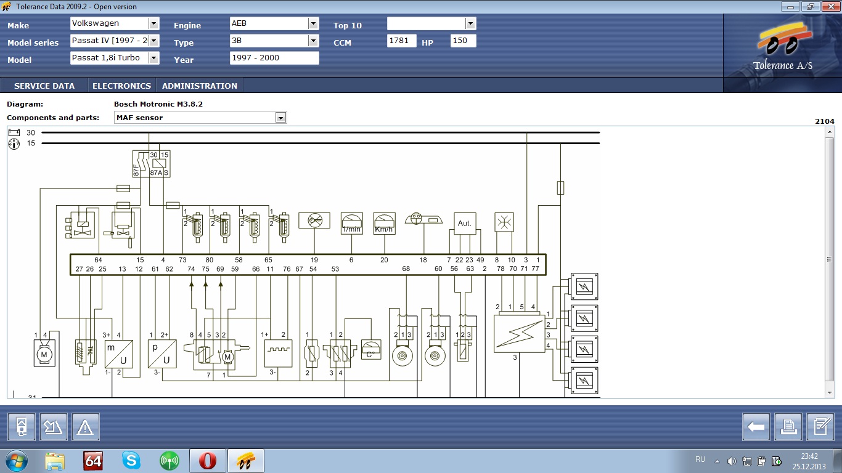The image size is (842, 473).
Task: Click the C° temperature gauge symbol
Action: click(x=371, y=349)
